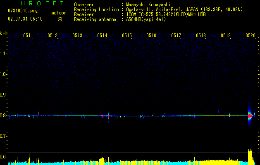
Task: Click the 0511 time marker
Action: tap(28, 35)
